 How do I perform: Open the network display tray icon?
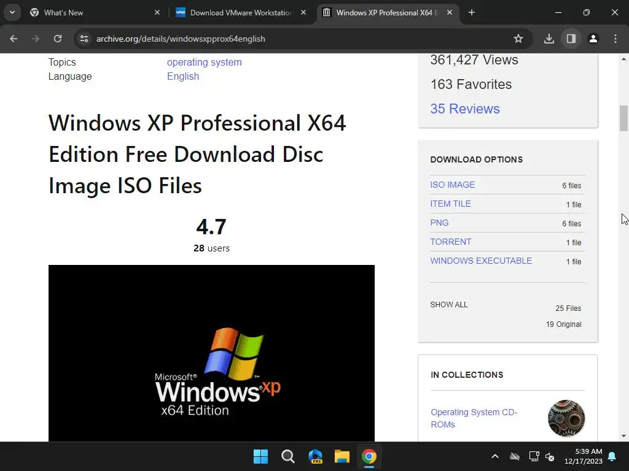point(534,456)
